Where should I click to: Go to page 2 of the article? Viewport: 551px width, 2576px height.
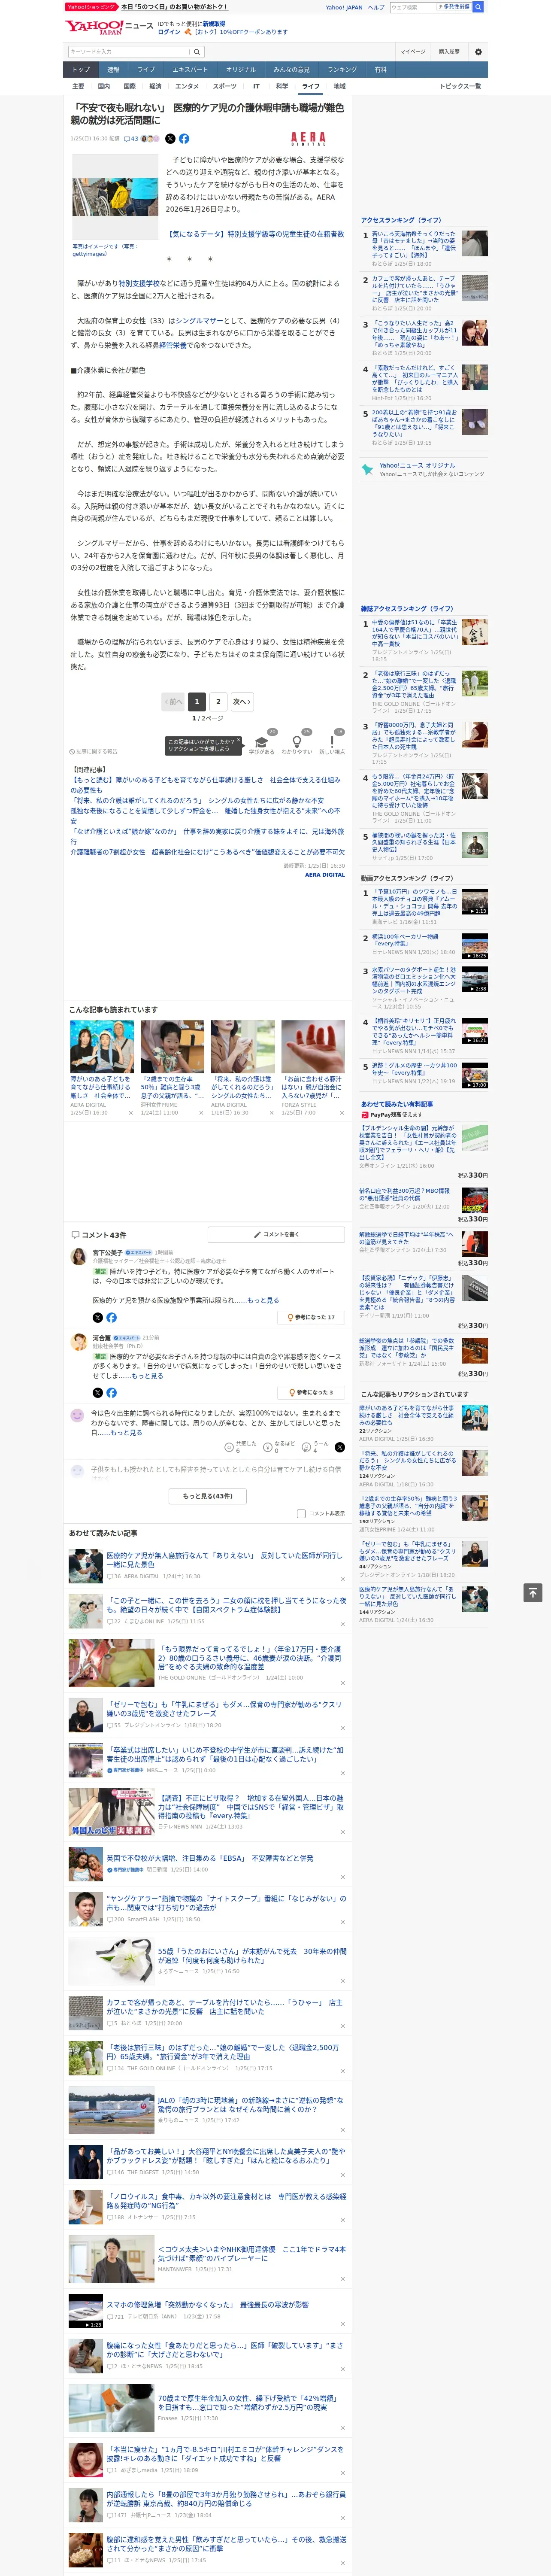click(x=218, y=702)
